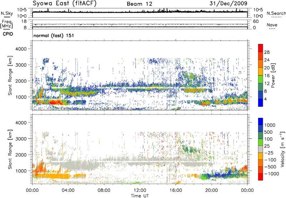Click the "CPID" row label

[8, 34]
